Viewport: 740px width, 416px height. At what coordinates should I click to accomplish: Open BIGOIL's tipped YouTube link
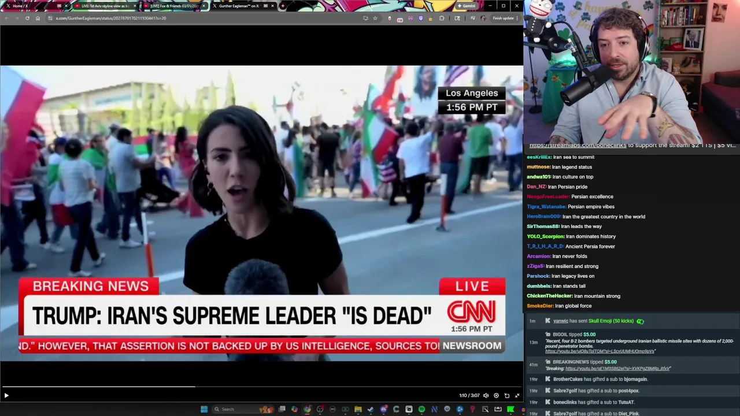[600, 351]
